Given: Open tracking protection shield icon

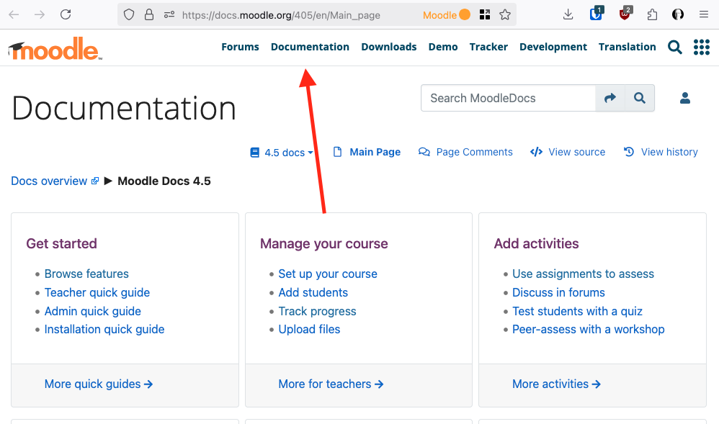Looking at the screenshot, I should [129, 14].
